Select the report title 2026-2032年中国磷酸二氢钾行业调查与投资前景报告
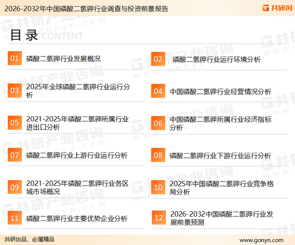 tap(86, 9)
